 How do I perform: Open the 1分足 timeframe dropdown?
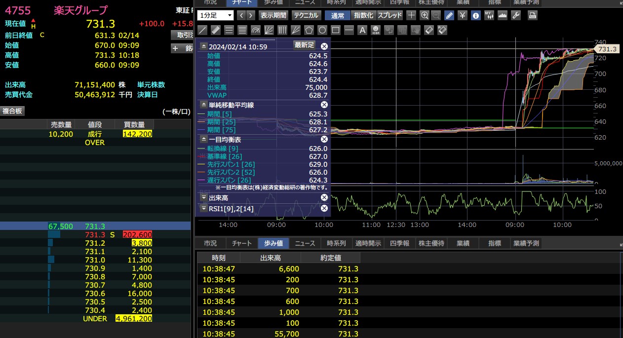[x=215, y=15]
